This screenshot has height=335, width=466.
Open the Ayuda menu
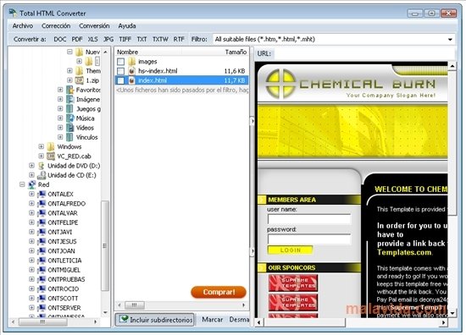[x=127, y=26]
